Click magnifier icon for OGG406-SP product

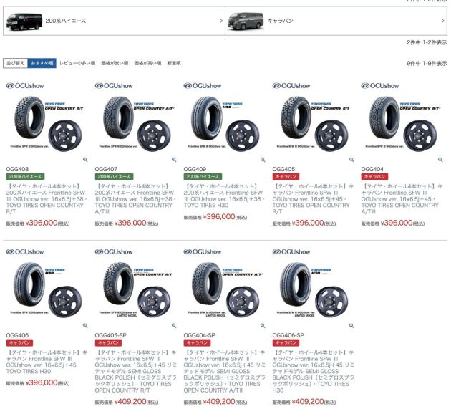351,326
